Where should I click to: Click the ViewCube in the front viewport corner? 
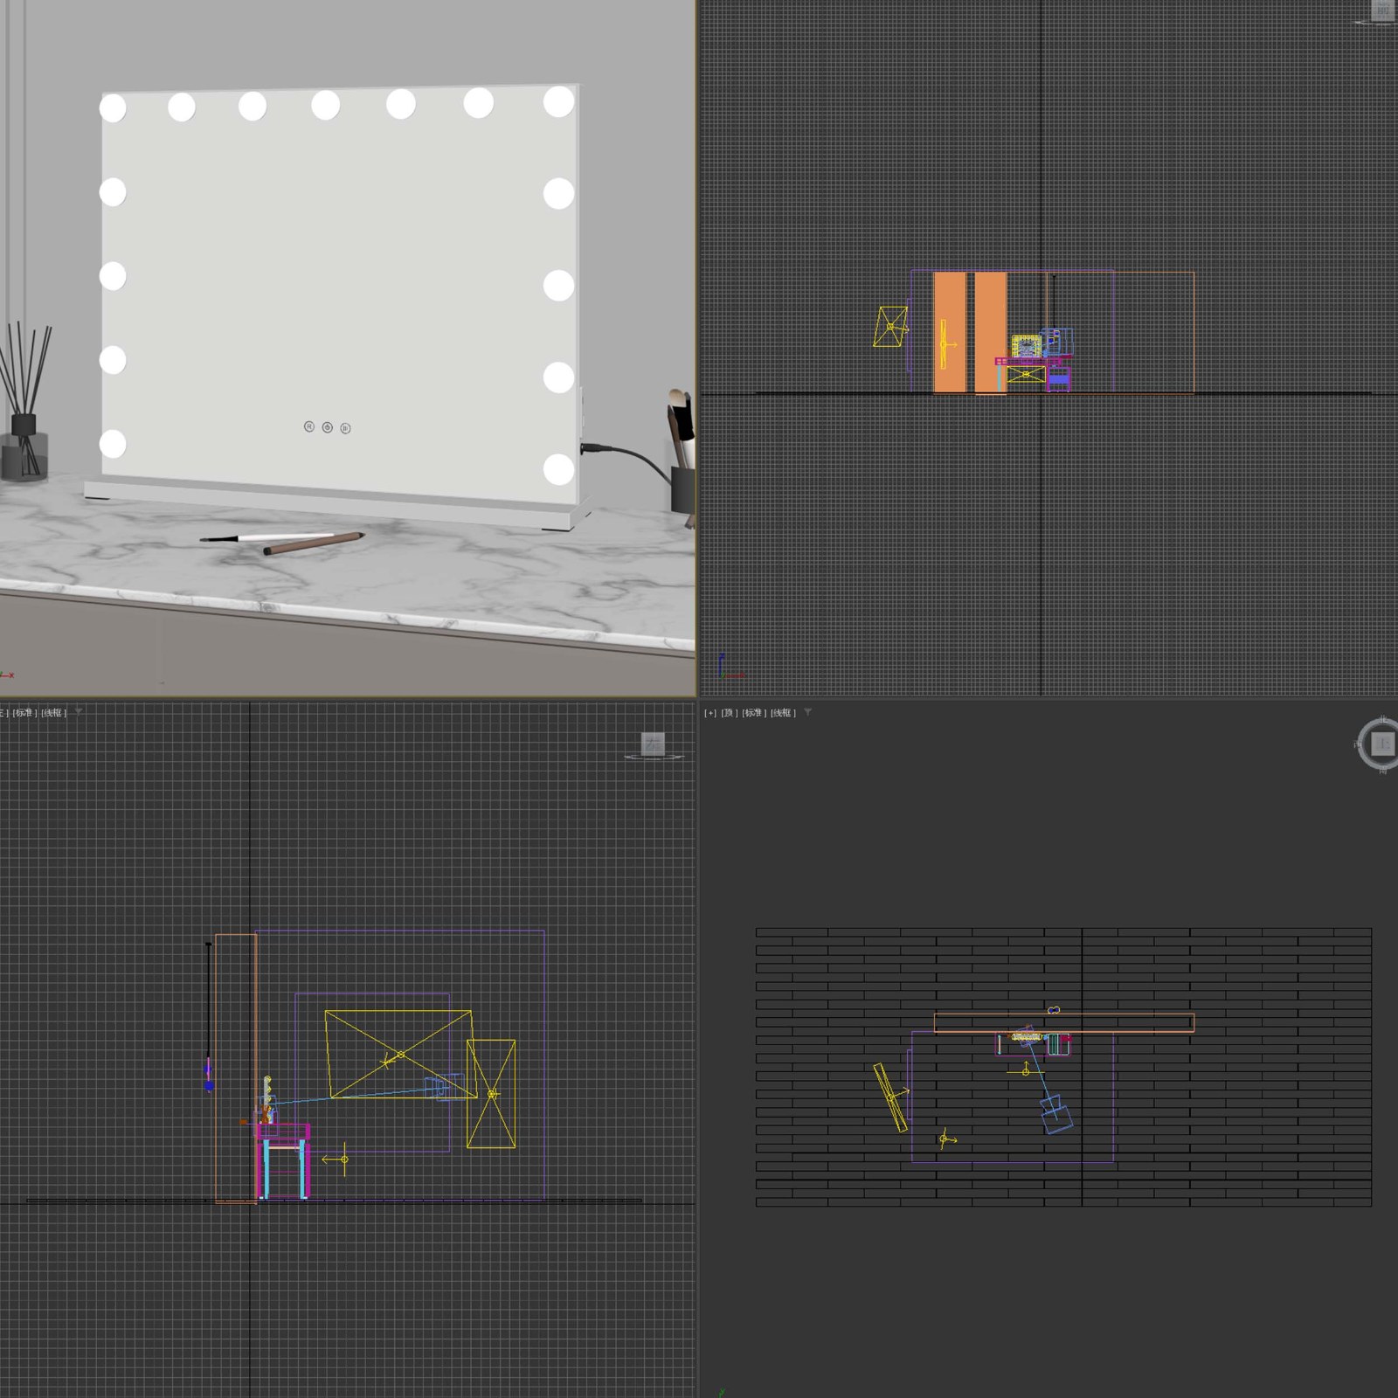[x=1382, y=10]
